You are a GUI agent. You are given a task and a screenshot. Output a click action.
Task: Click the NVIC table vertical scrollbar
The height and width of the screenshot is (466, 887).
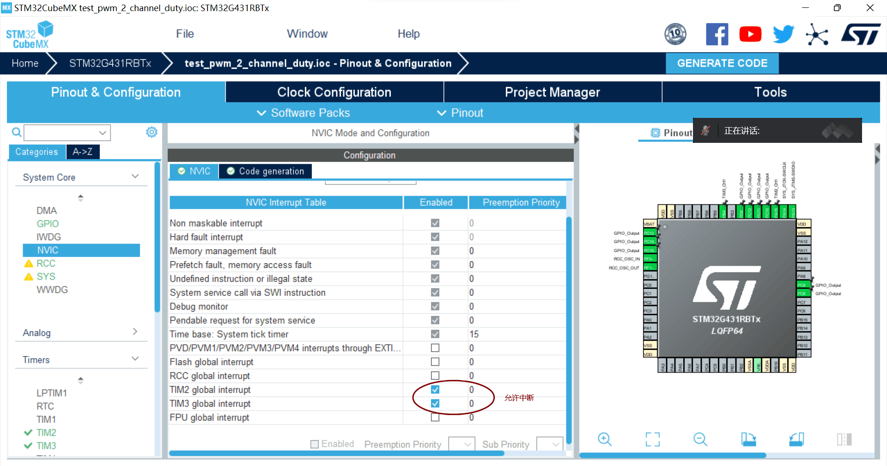pos(569,331)
